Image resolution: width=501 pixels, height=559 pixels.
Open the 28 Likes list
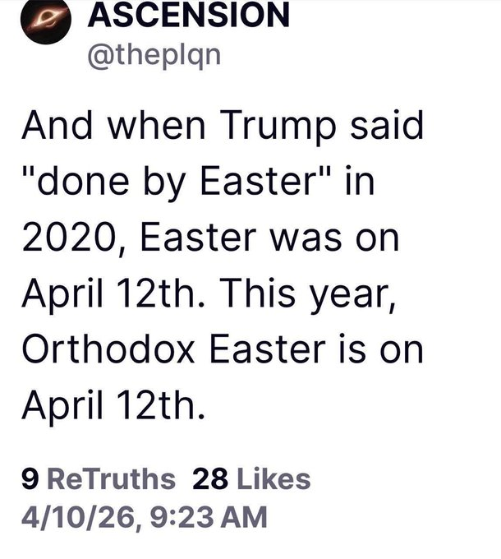[250, 478]
